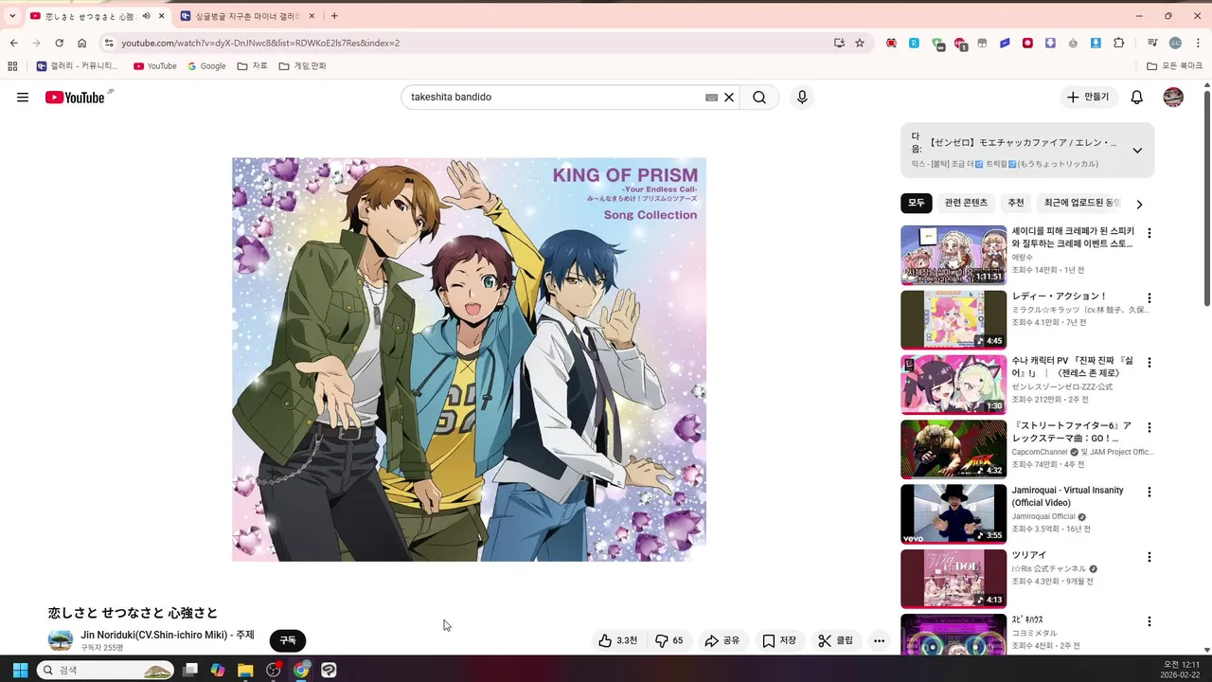Open 만들기 create menu
The width and height of the screenshot is (1212, 682).
coord(1088,98)
